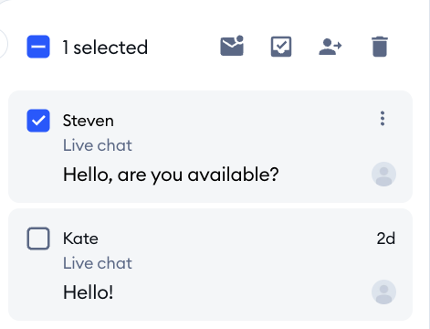Toggle the select-all checkbox beside '1 selected'
The width and height of the screenshot is (430, 329).
38,47
